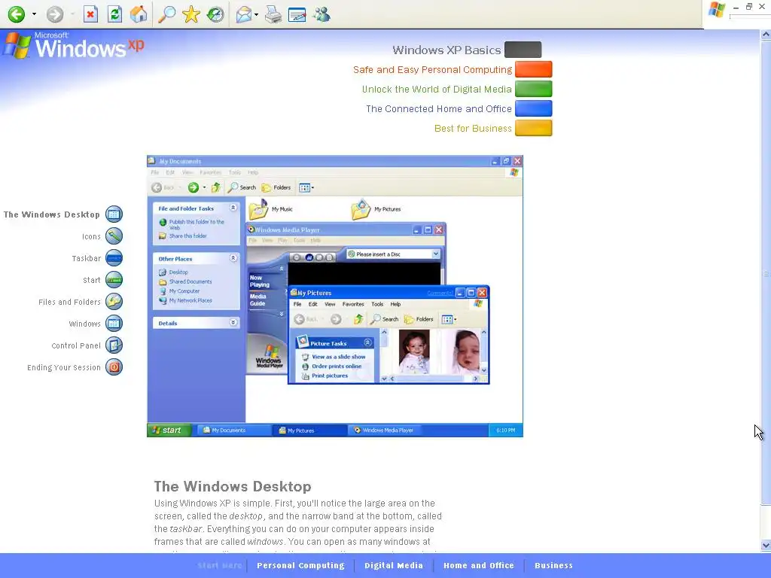Image resolution: width=771 pixels, height=578 pixels.
Task: Click the dimmed Start Here bottom tab
Action: coord(220,565)
